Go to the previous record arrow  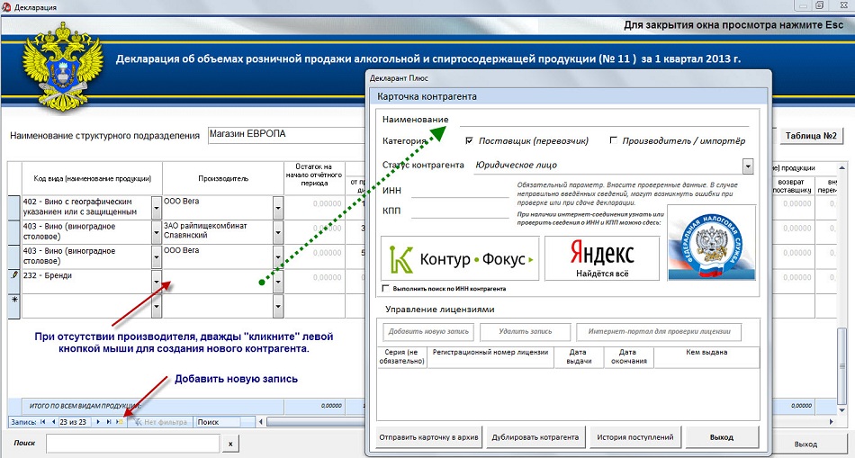tap(52, 422)
